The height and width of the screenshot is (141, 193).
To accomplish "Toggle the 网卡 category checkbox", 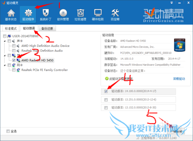I will point(9,65).
